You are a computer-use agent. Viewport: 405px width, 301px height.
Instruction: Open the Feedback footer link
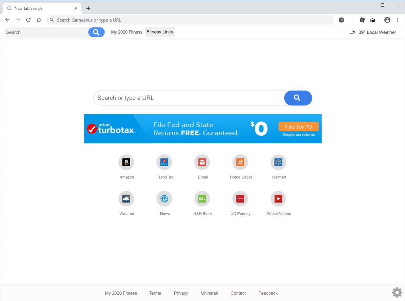pos(268,293)
